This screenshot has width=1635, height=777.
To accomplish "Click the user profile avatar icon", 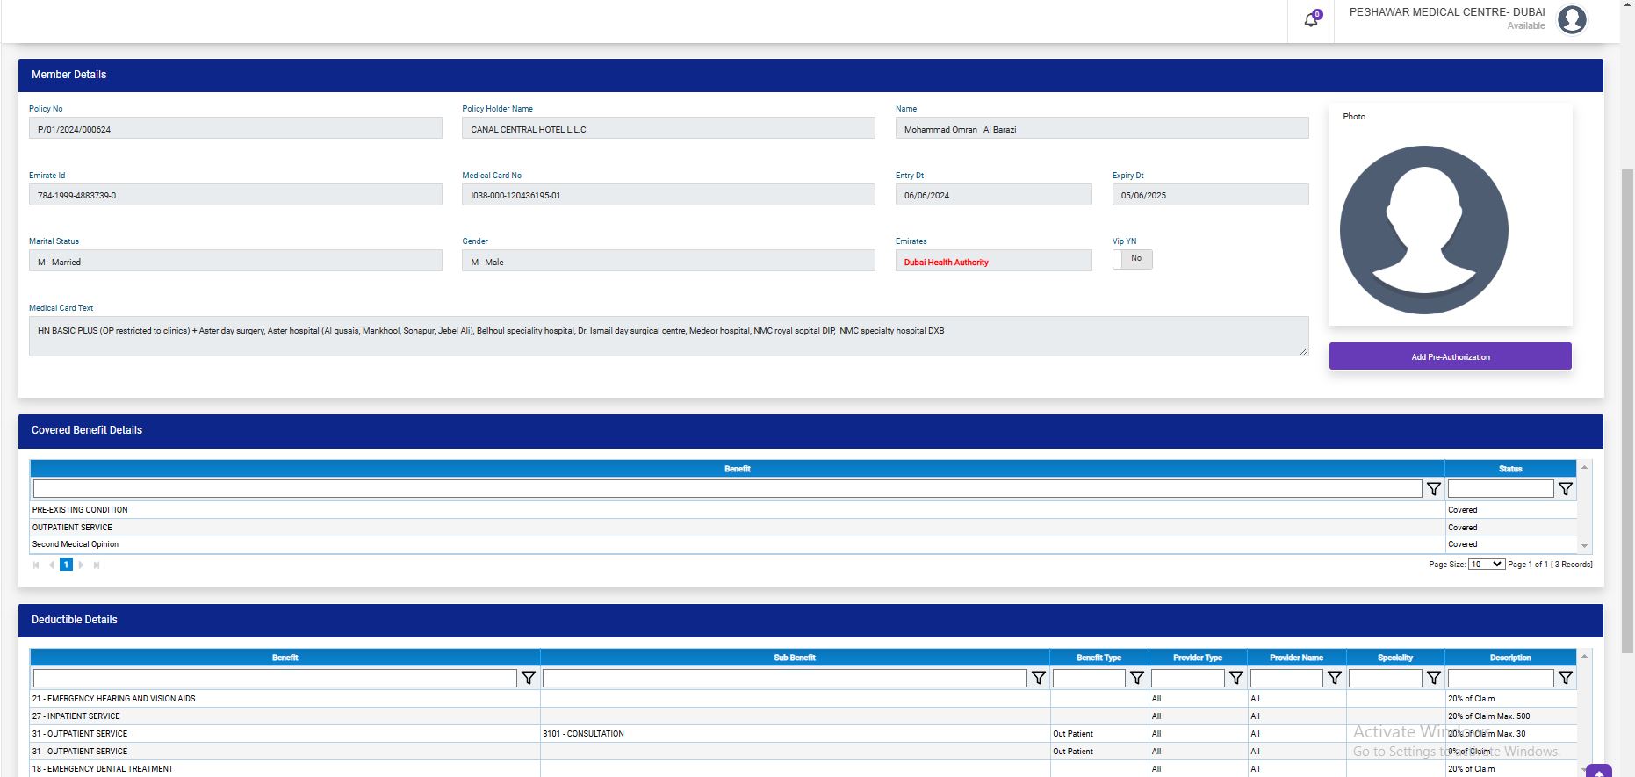I will [1572, 19].
